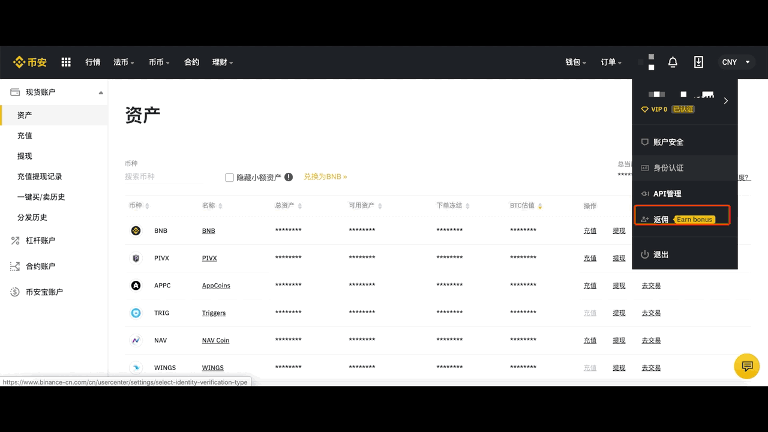Click the 币安宝账户 savings icon
This screenshot has width=768, height=432.
[15, 292]
